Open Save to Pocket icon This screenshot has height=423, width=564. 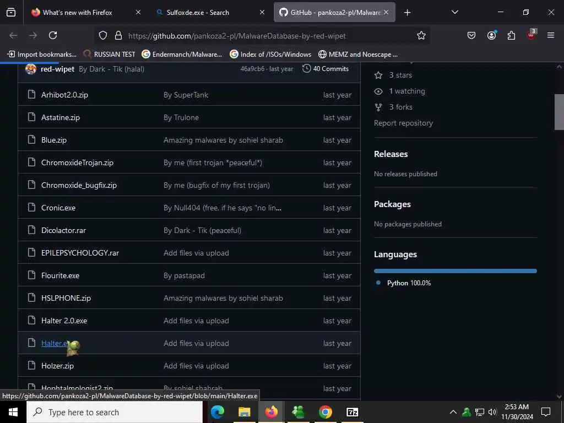pos(471,35)
